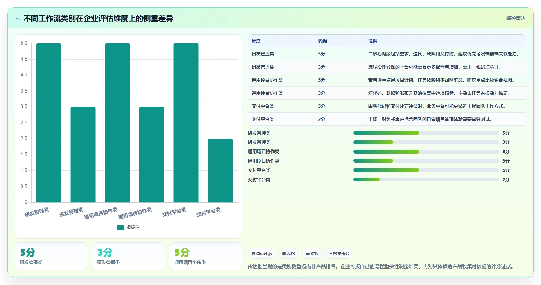This screenshot has height=285, width=541.
Task: Click the 2分 cell in the 交付平台类 table row
Action: pos(322,119)
